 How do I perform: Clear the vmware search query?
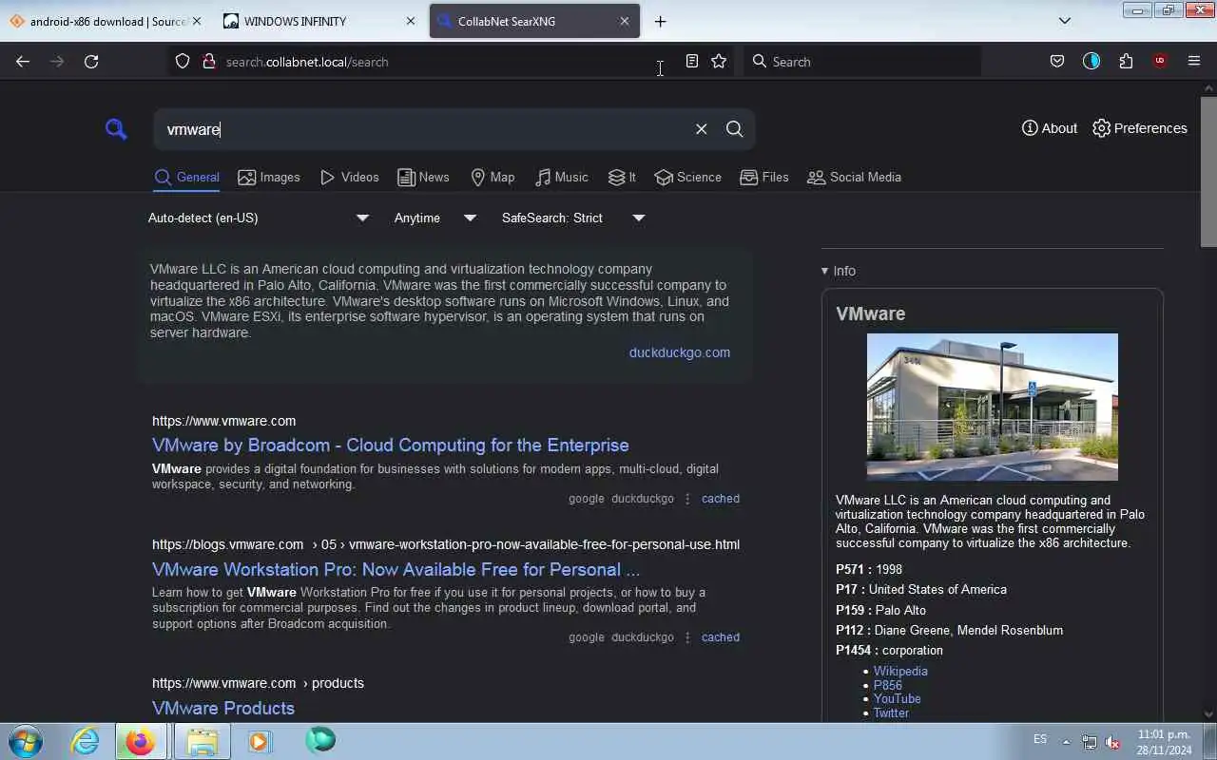coord(701,129)
